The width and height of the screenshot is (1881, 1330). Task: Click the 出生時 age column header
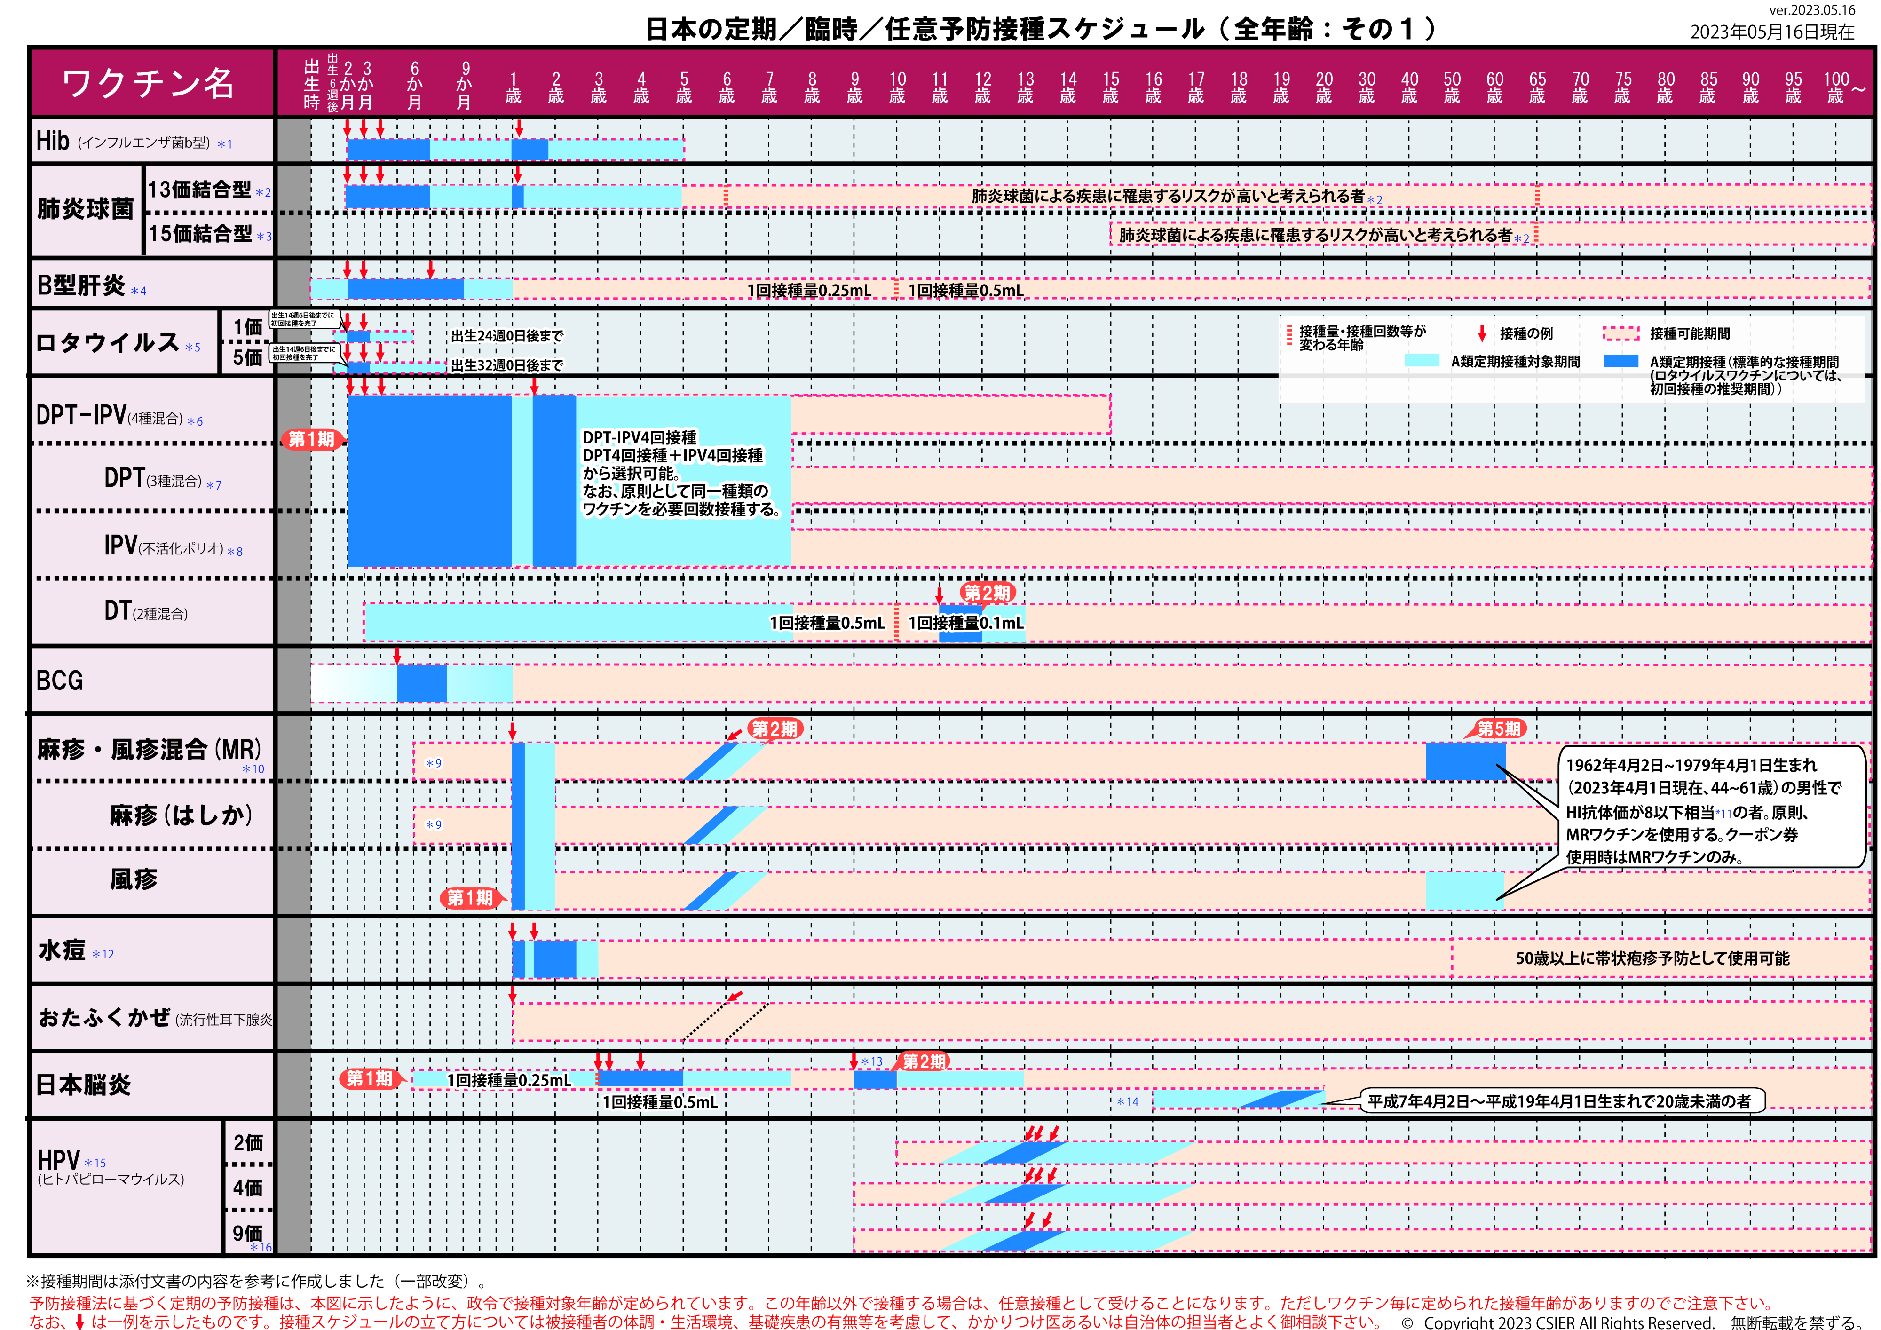[x=311, y=84]
